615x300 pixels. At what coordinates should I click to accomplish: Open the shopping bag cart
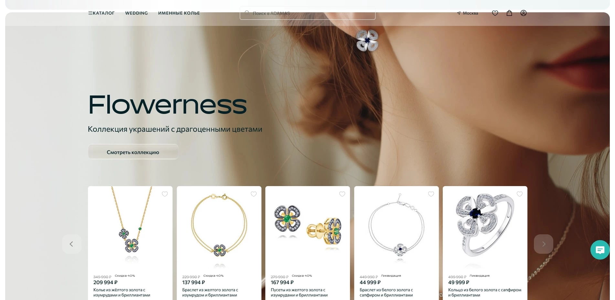[509, 13]
